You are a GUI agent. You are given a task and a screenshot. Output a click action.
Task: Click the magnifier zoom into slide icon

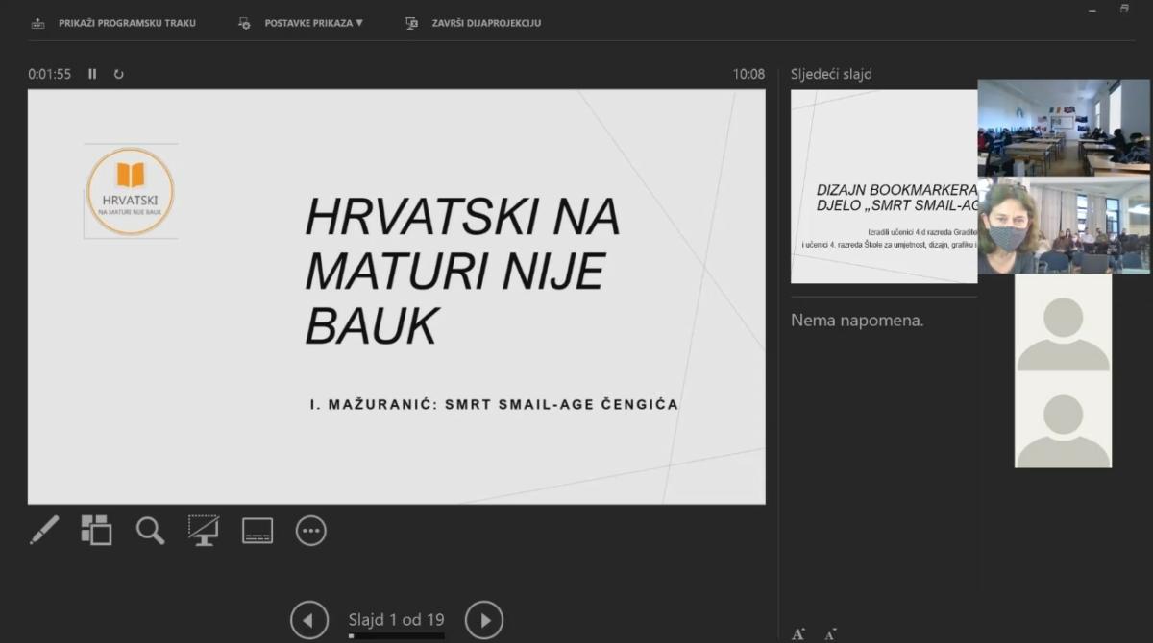tap(150, 531)
